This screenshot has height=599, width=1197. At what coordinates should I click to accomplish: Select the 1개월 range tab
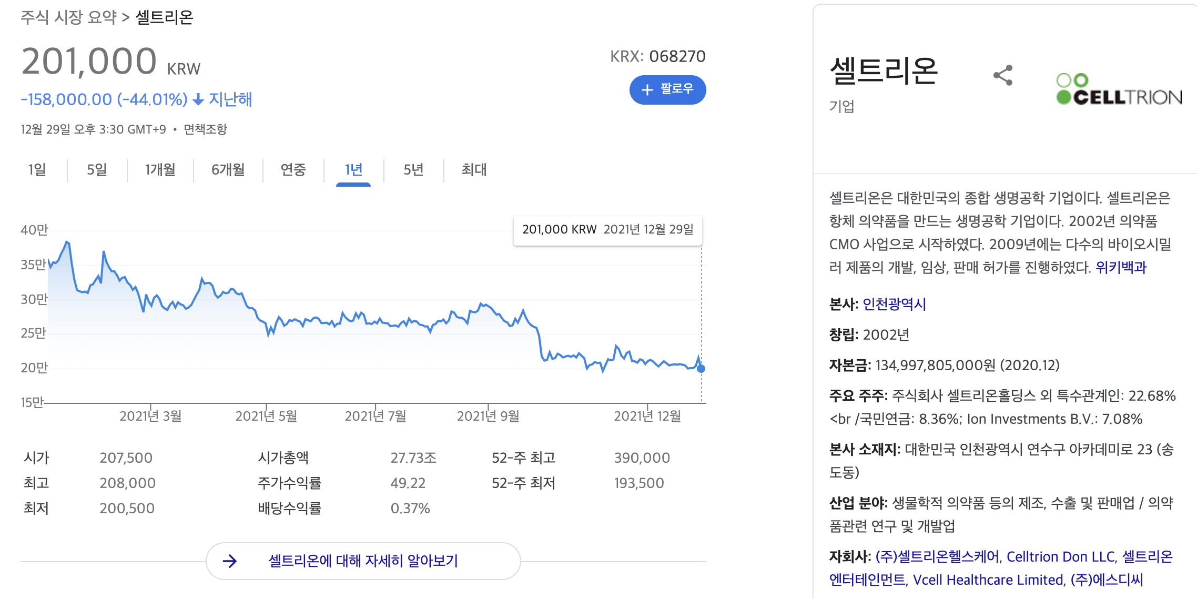click(160, 169)
